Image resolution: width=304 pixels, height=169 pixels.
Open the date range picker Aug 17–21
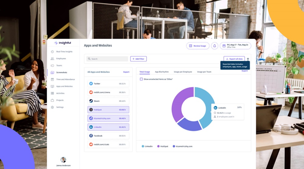pos(235,46)
